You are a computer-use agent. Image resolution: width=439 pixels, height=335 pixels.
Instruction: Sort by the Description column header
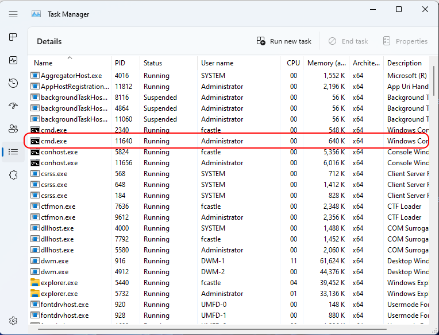pyautogui.click(x=406, y=63)
